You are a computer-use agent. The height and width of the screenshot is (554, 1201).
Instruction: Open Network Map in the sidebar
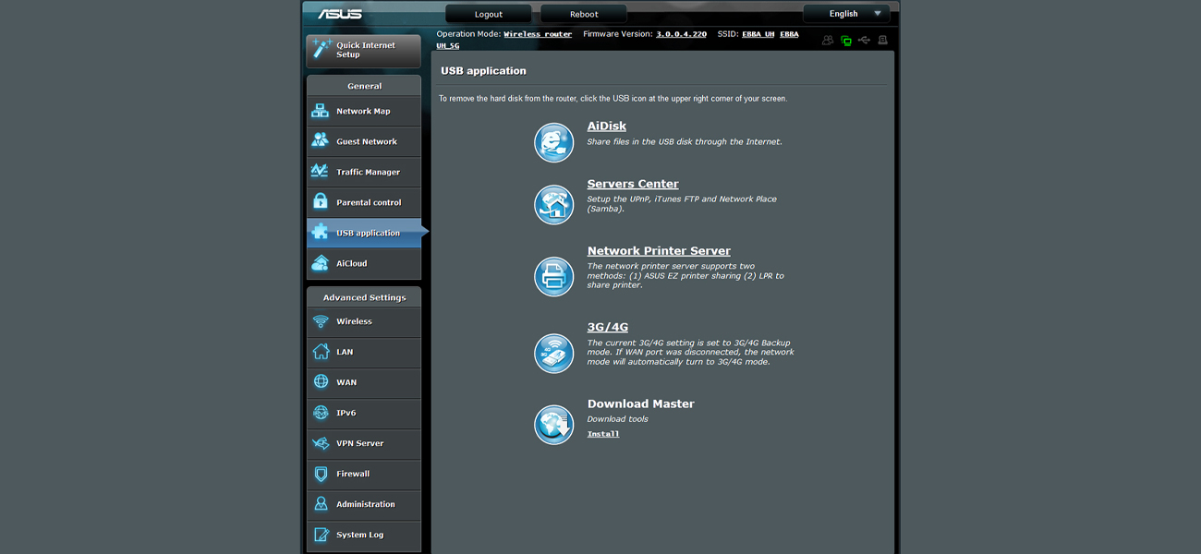(363, 112)
